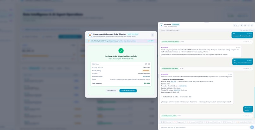Close the AI Copilot panel
Screen dimensions: 255x130
[252, 25]
